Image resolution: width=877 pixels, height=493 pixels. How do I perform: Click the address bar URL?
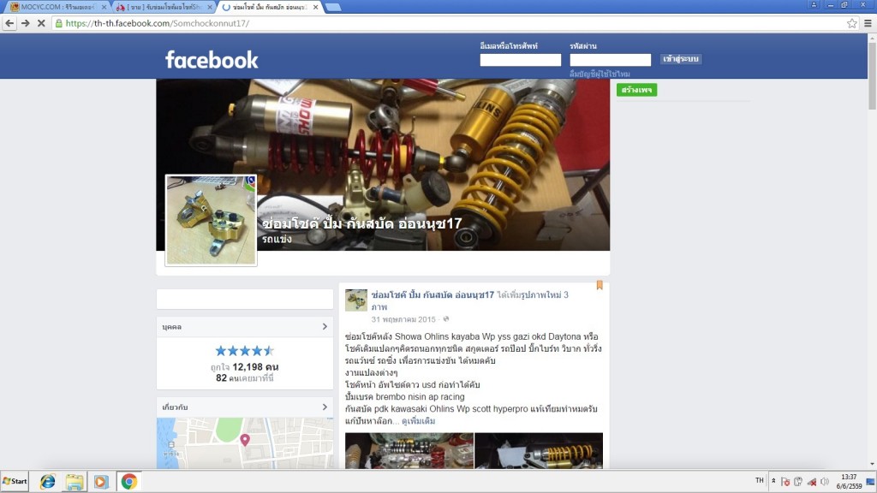coord(158,23)
